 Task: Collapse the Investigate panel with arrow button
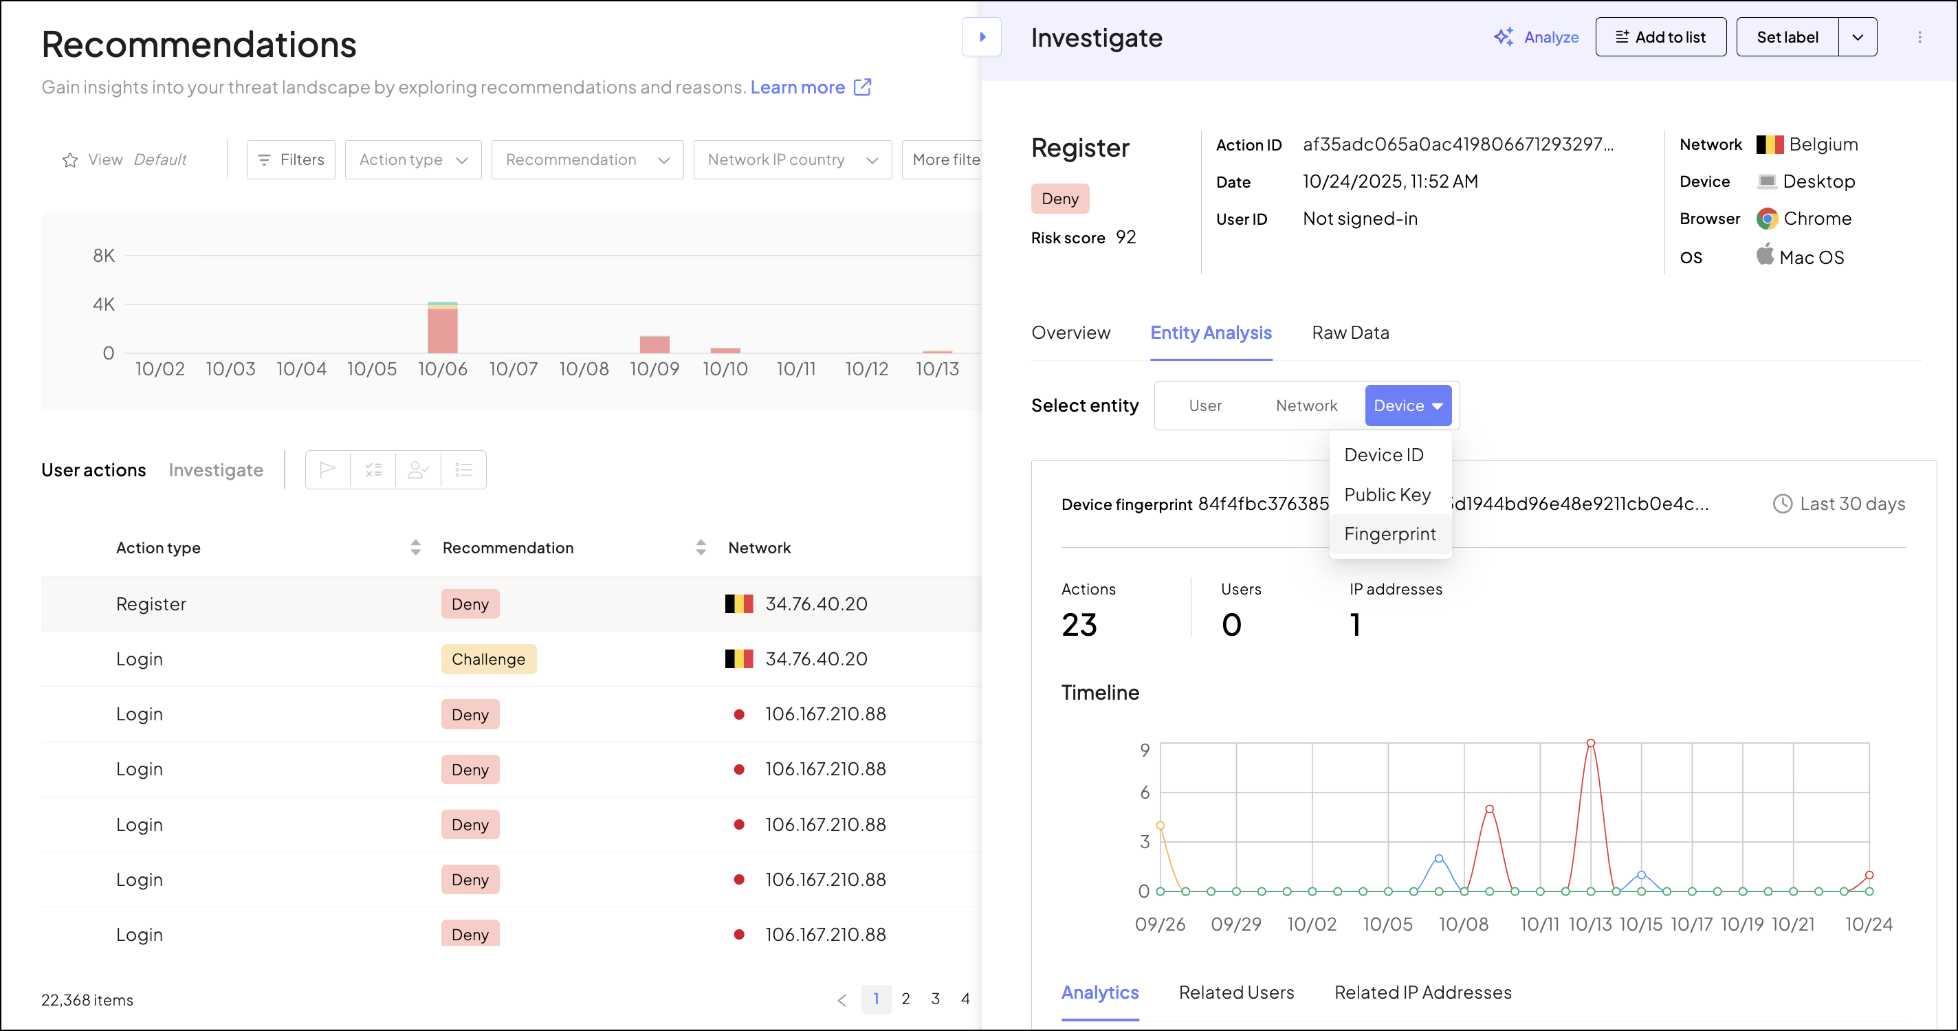pos(981,37)
